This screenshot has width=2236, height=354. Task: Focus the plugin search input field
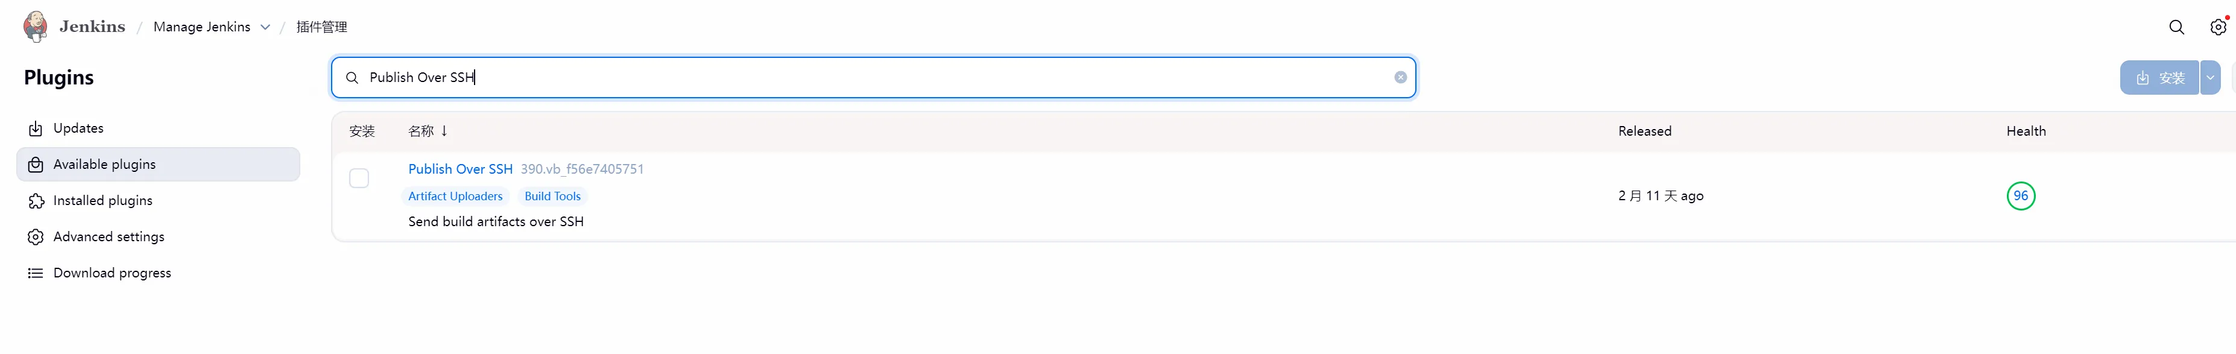click(868, 77)
